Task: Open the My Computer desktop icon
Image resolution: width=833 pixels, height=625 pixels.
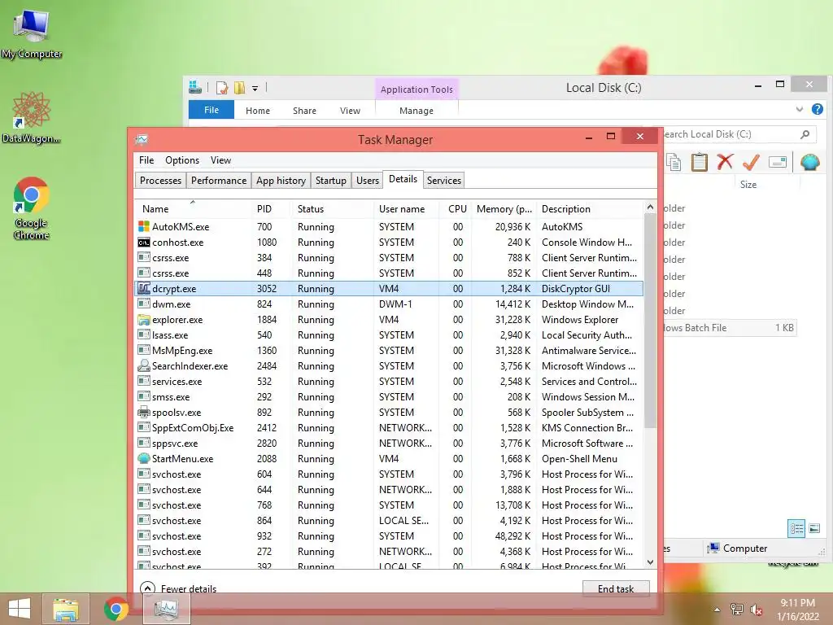Action: pyautogui.click(x=32, y=33)
